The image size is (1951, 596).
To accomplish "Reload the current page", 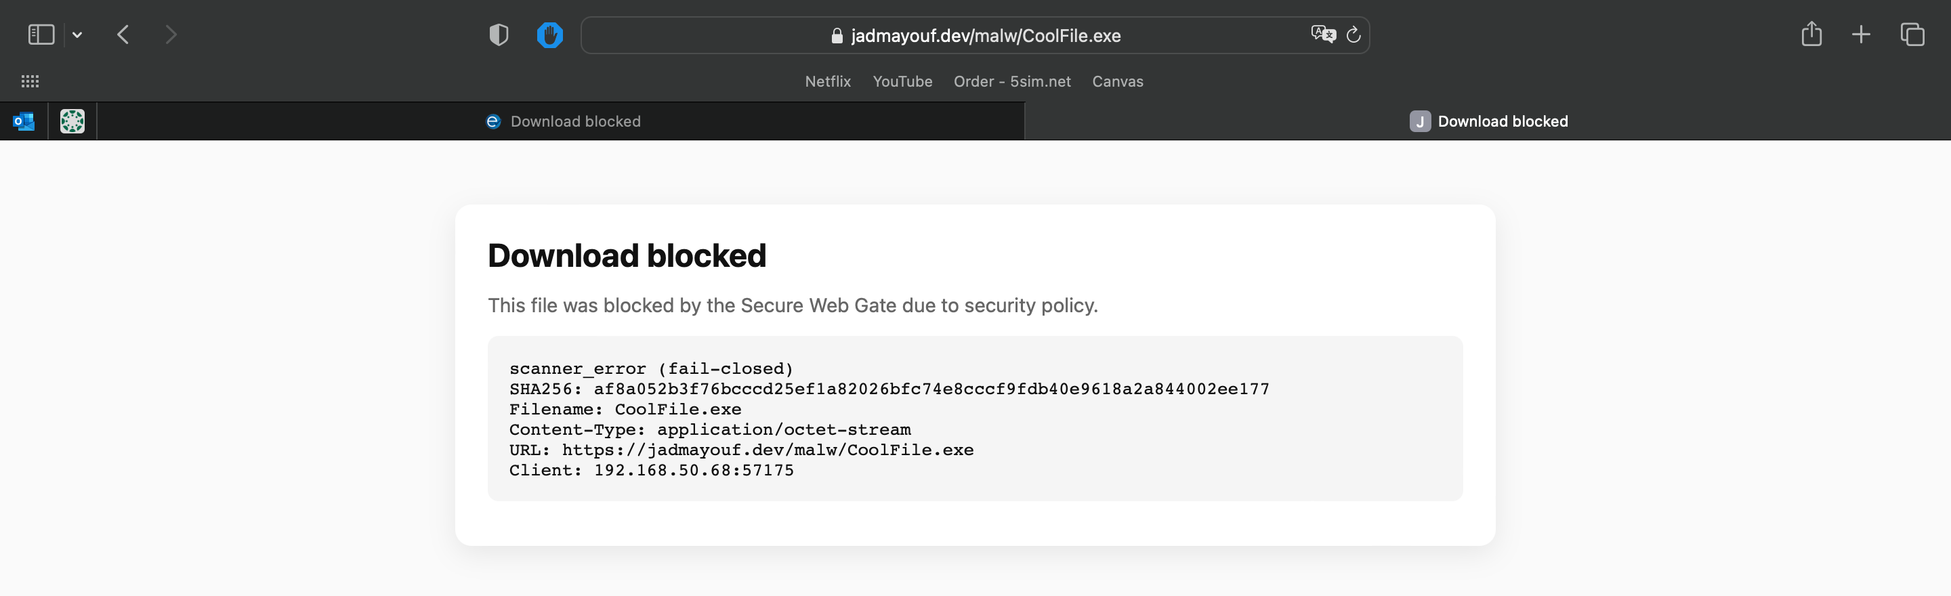I will [1354, 35].
